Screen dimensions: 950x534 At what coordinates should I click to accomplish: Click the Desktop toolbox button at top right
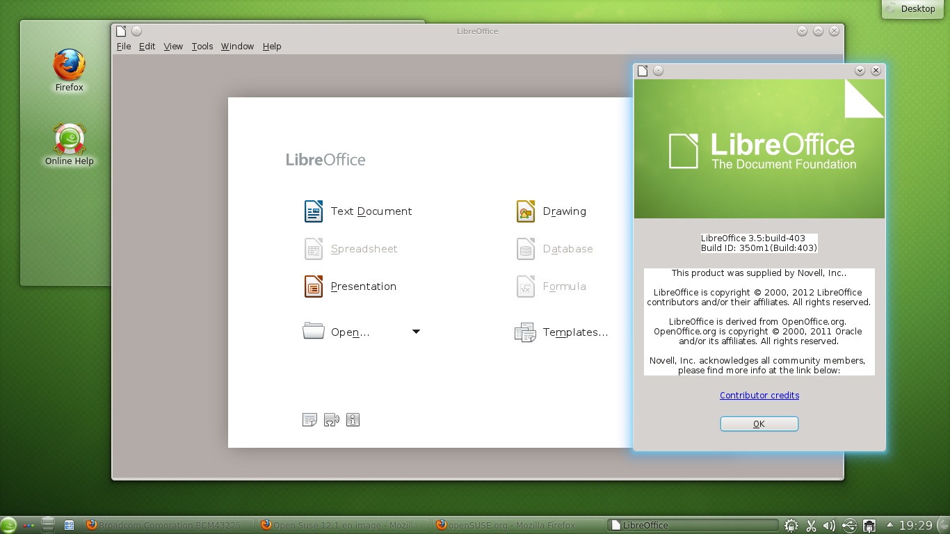[911, 9]
